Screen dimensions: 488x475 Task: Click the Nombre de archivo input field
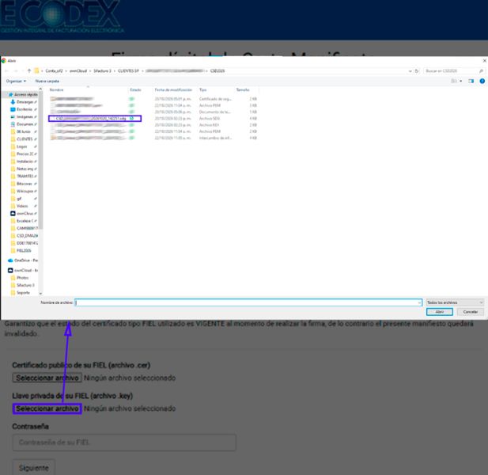coord(248,302)
